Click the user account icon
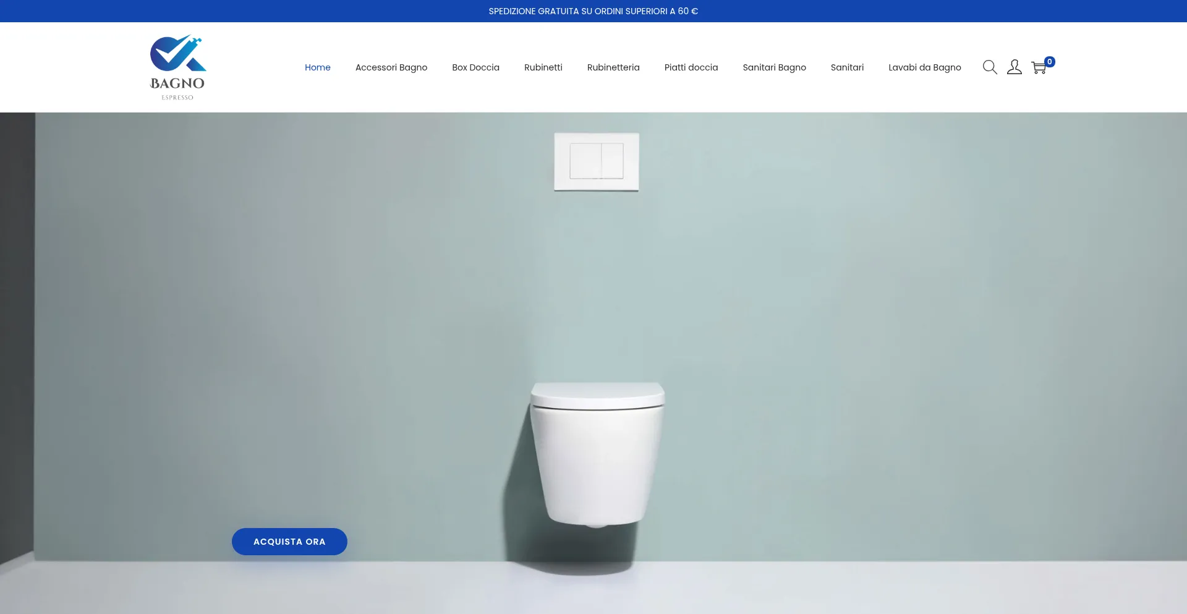Image resolution: width=1187 pixels, height=614 pixels. 1014,67
